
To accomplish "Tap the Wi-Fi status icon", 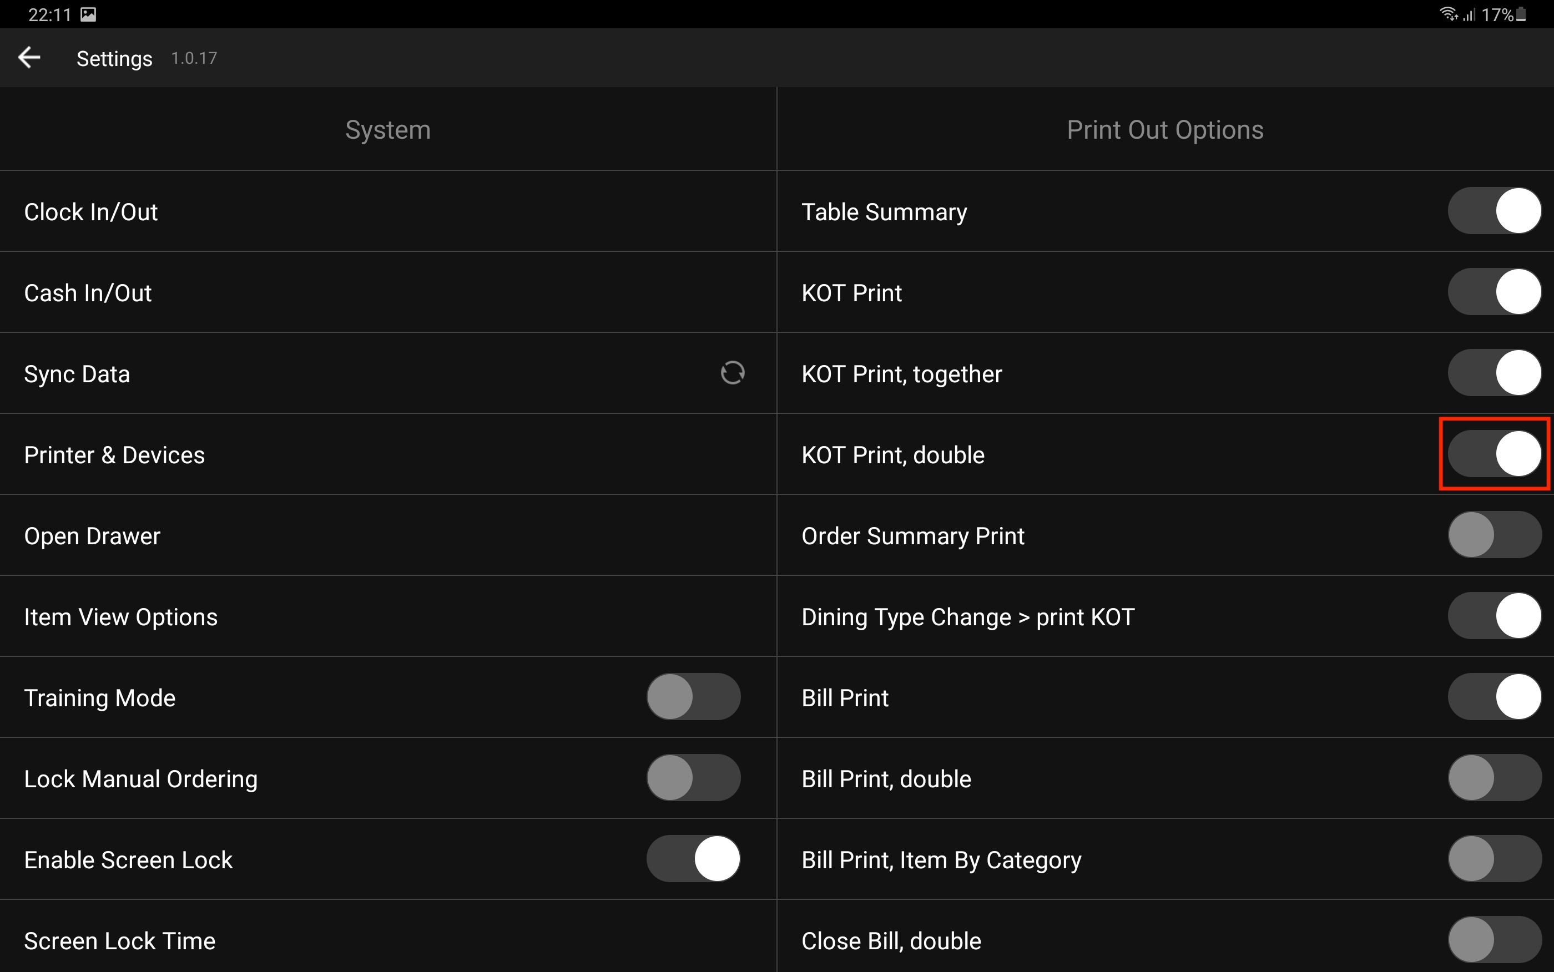I will (1448, 13).
